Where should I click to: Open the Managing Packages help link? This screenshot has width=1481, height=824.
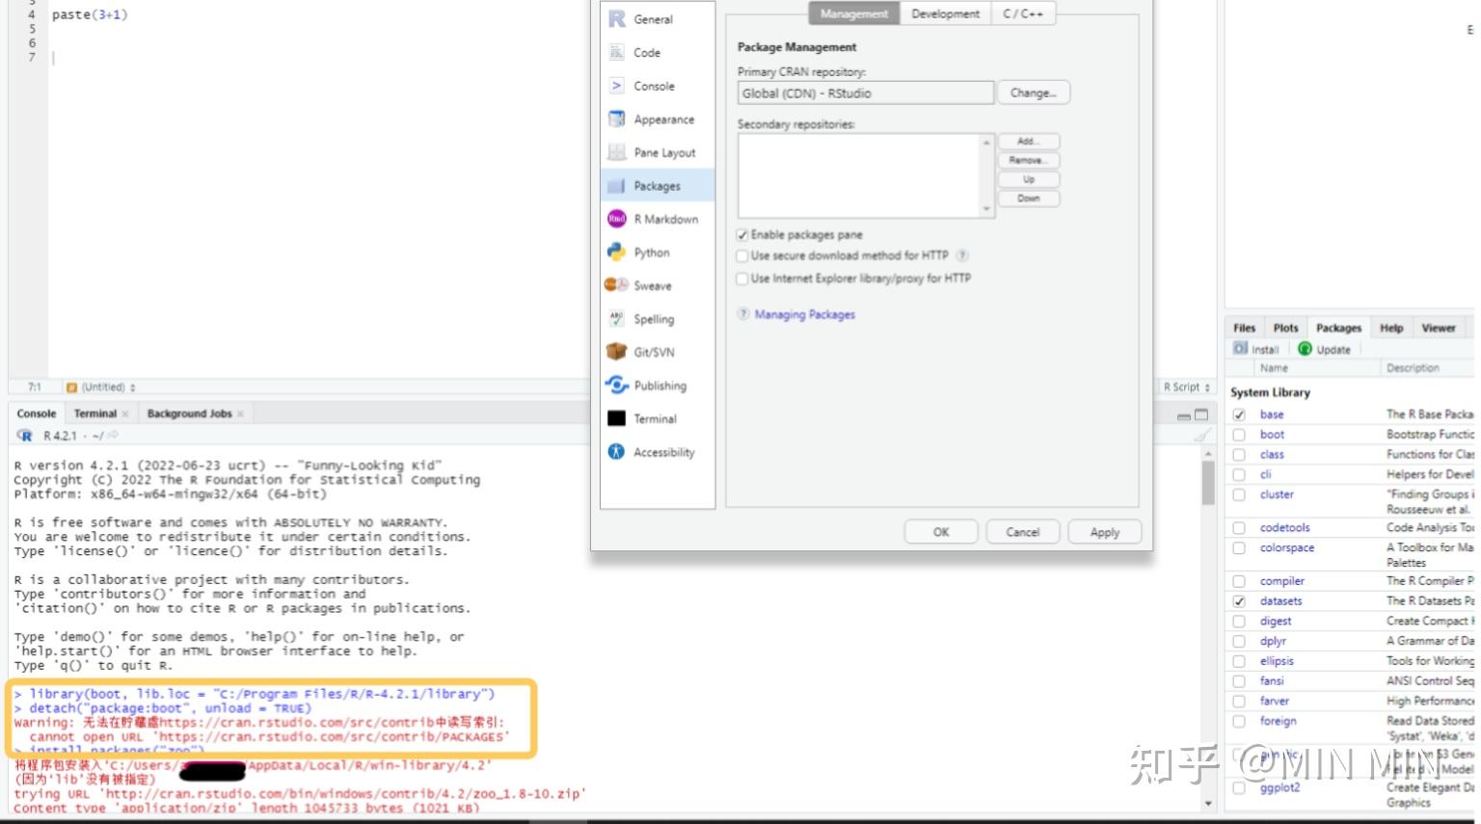pyautogui.click(x=803, y=314)
